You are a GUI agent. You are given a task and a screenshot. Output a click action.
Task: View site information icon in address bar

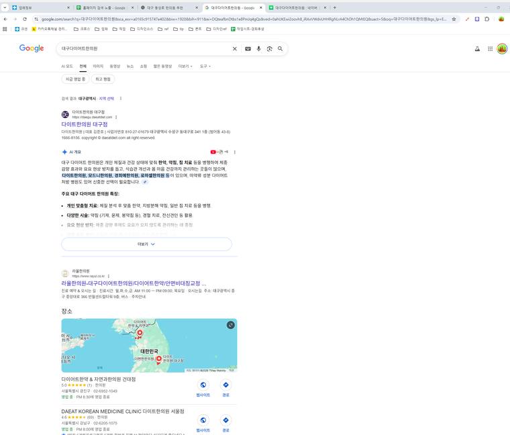pos(36,19)
